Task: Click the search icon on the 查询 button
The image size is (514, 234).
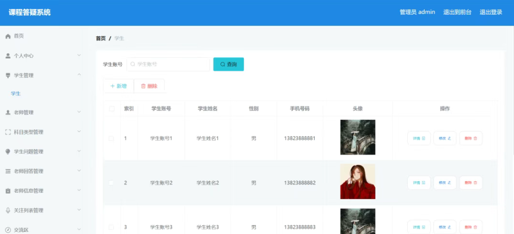Action: click(223, 65)
